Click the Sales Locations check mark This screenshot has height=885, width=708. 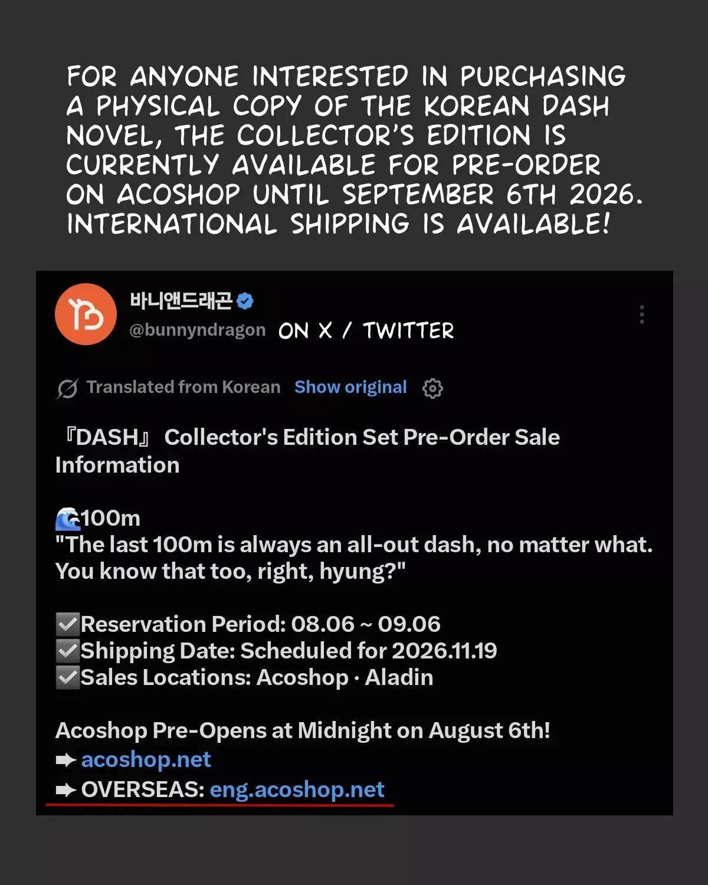point(68,677)
